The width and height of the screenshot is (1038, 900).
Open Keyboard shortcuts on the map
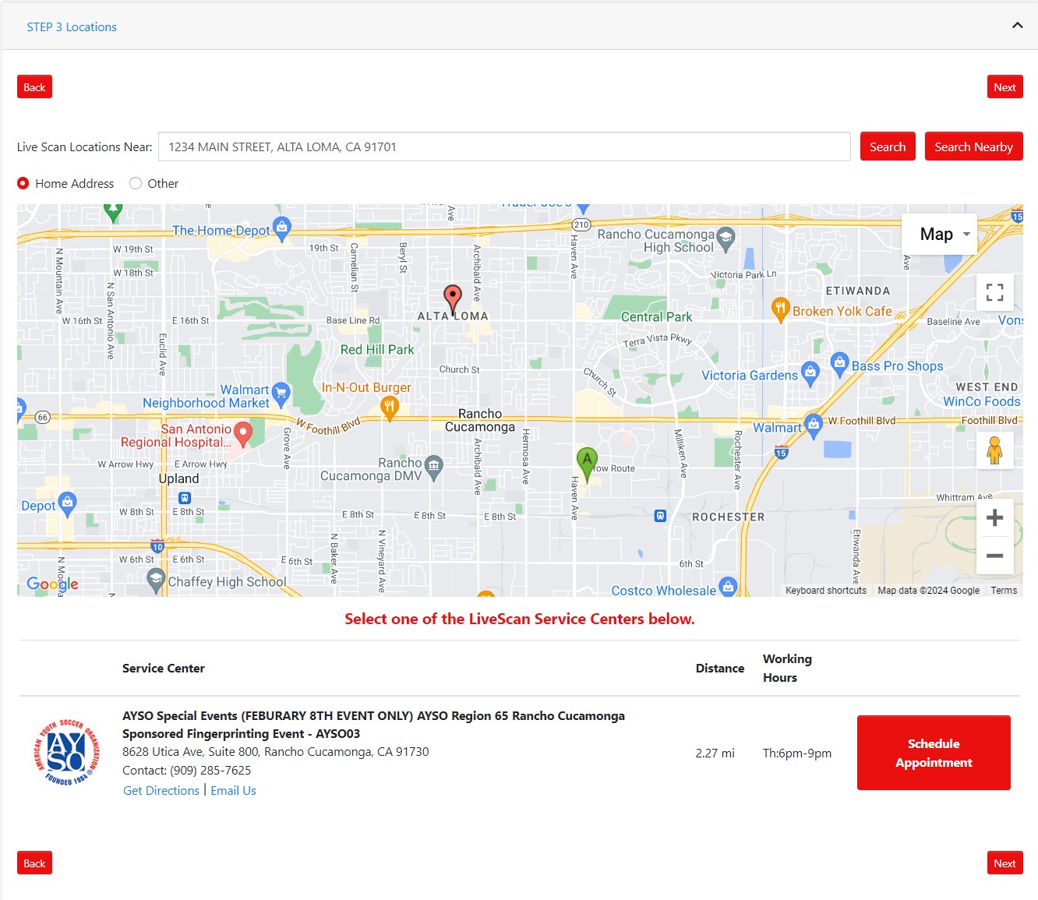click(826, 591)
